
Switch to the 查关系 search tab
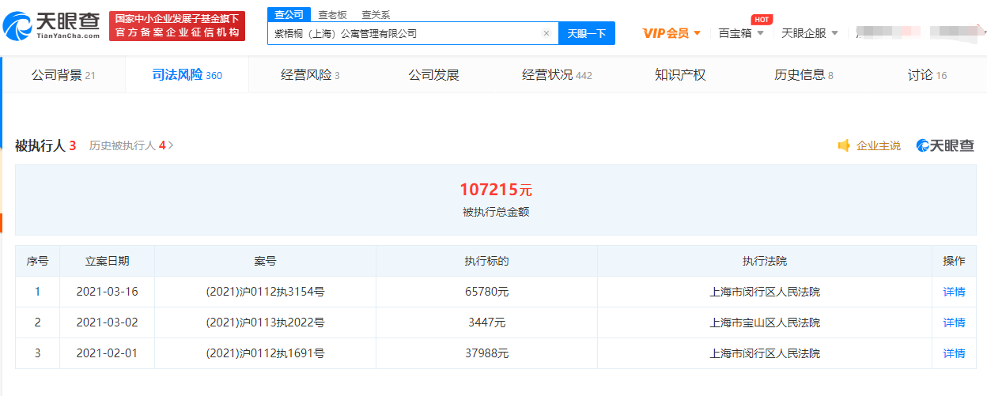(x=376, y=15)
